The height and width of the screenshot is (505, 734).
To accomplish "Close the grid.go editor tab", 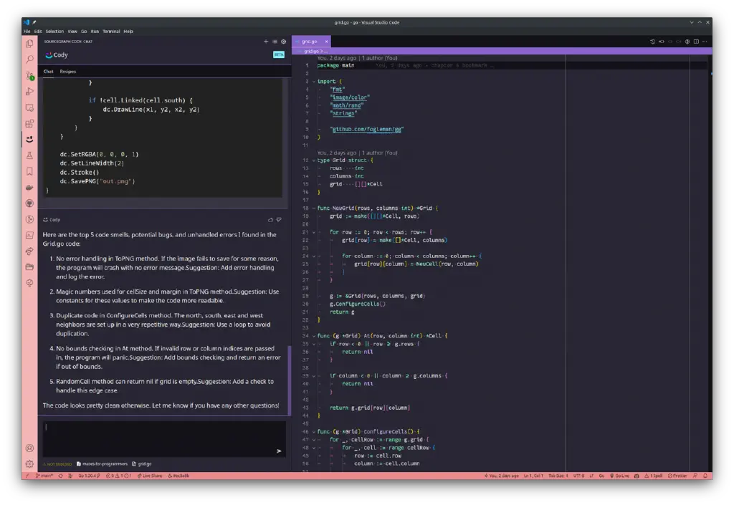I will tap(326, 42).
